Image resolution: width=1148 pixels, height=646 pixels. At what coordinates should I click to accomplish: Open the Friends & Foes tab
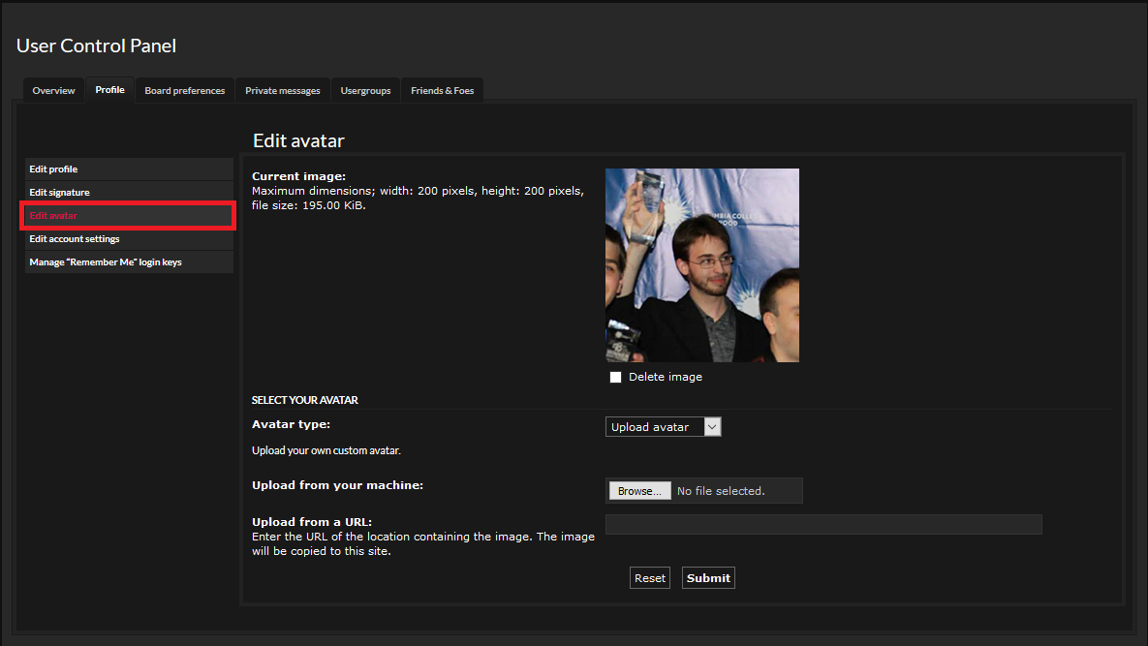(x=442, y=91)
